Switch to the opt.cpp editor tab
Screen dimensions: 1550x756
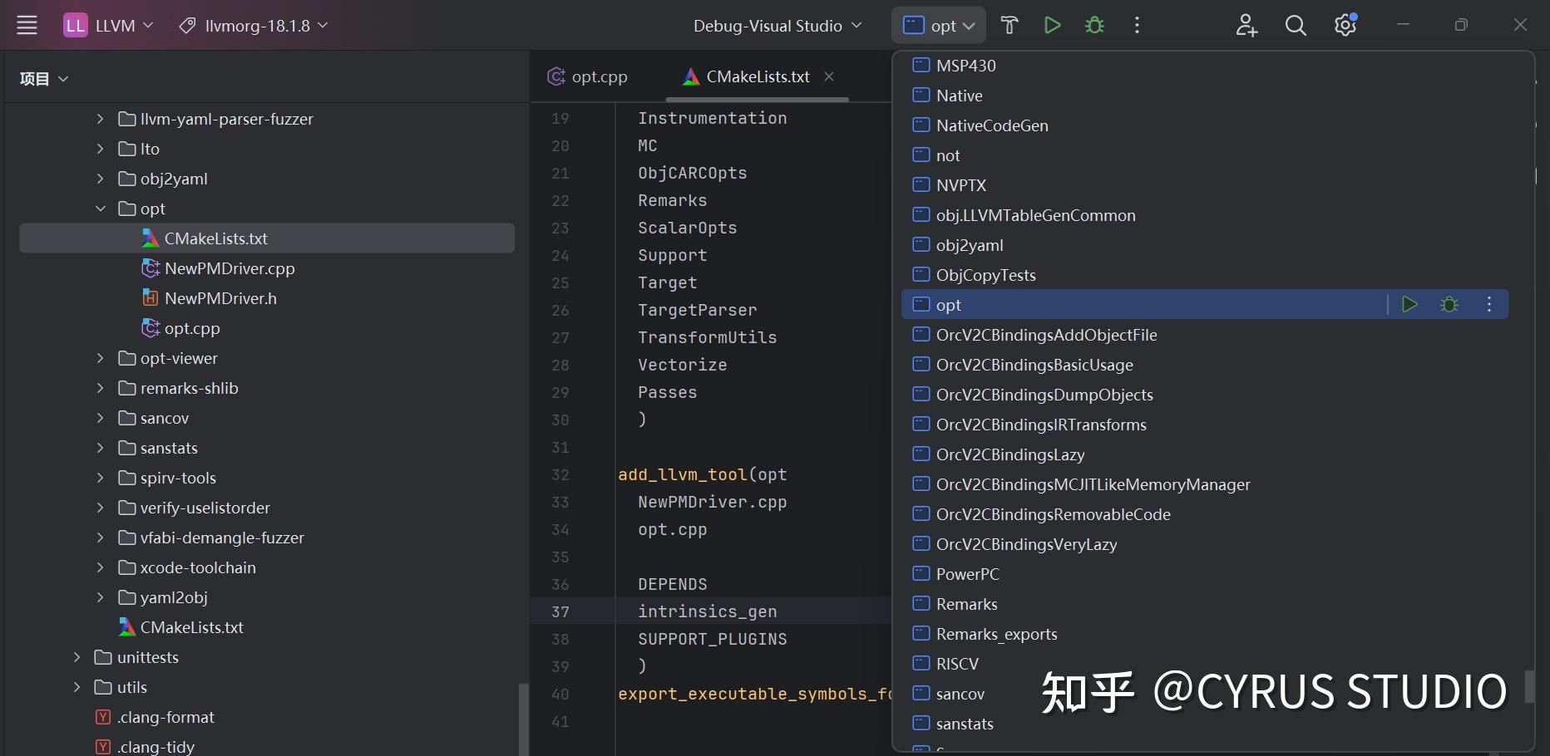(x=597, y=76)
